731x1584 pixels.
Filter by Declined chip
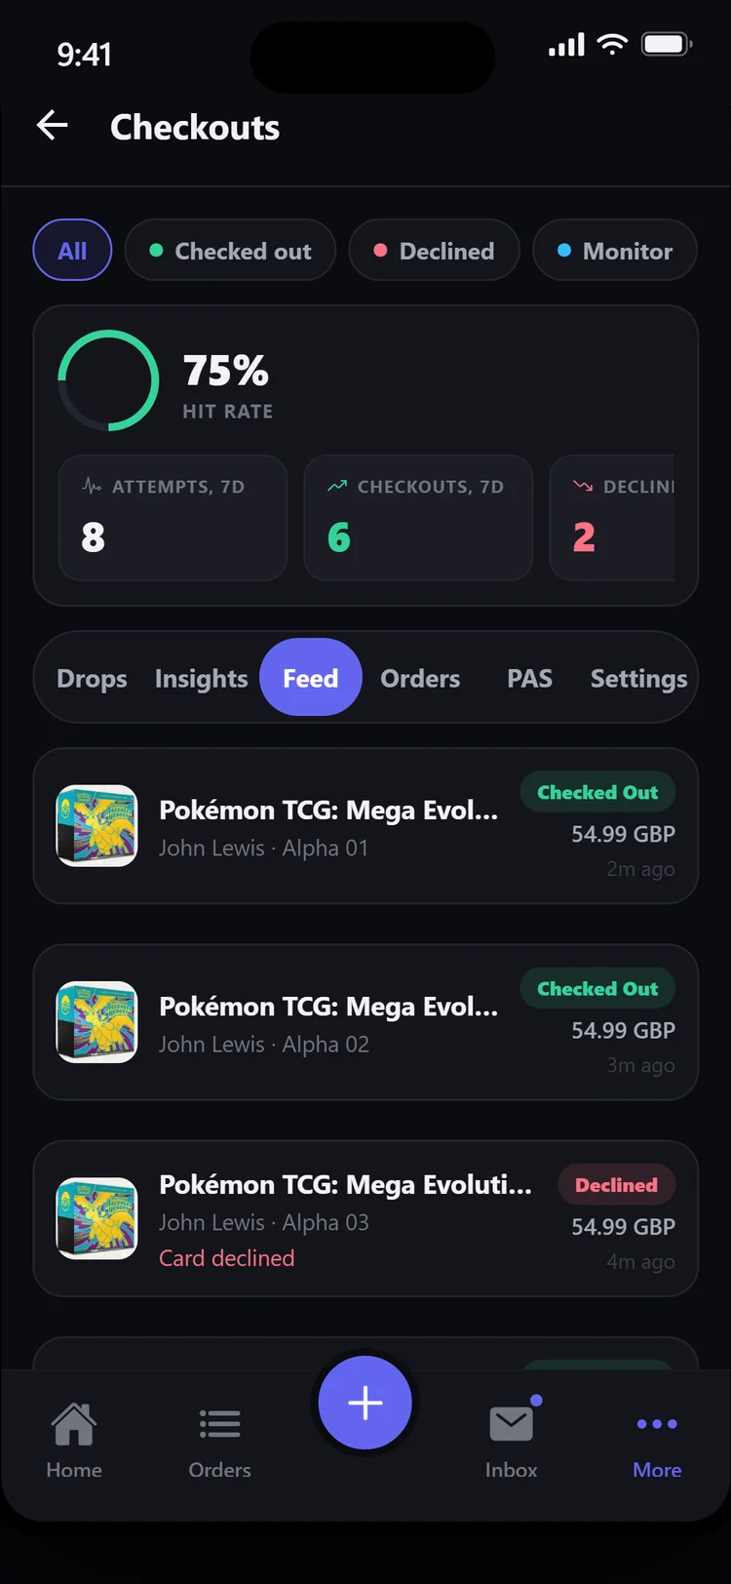tap(434, 251)
